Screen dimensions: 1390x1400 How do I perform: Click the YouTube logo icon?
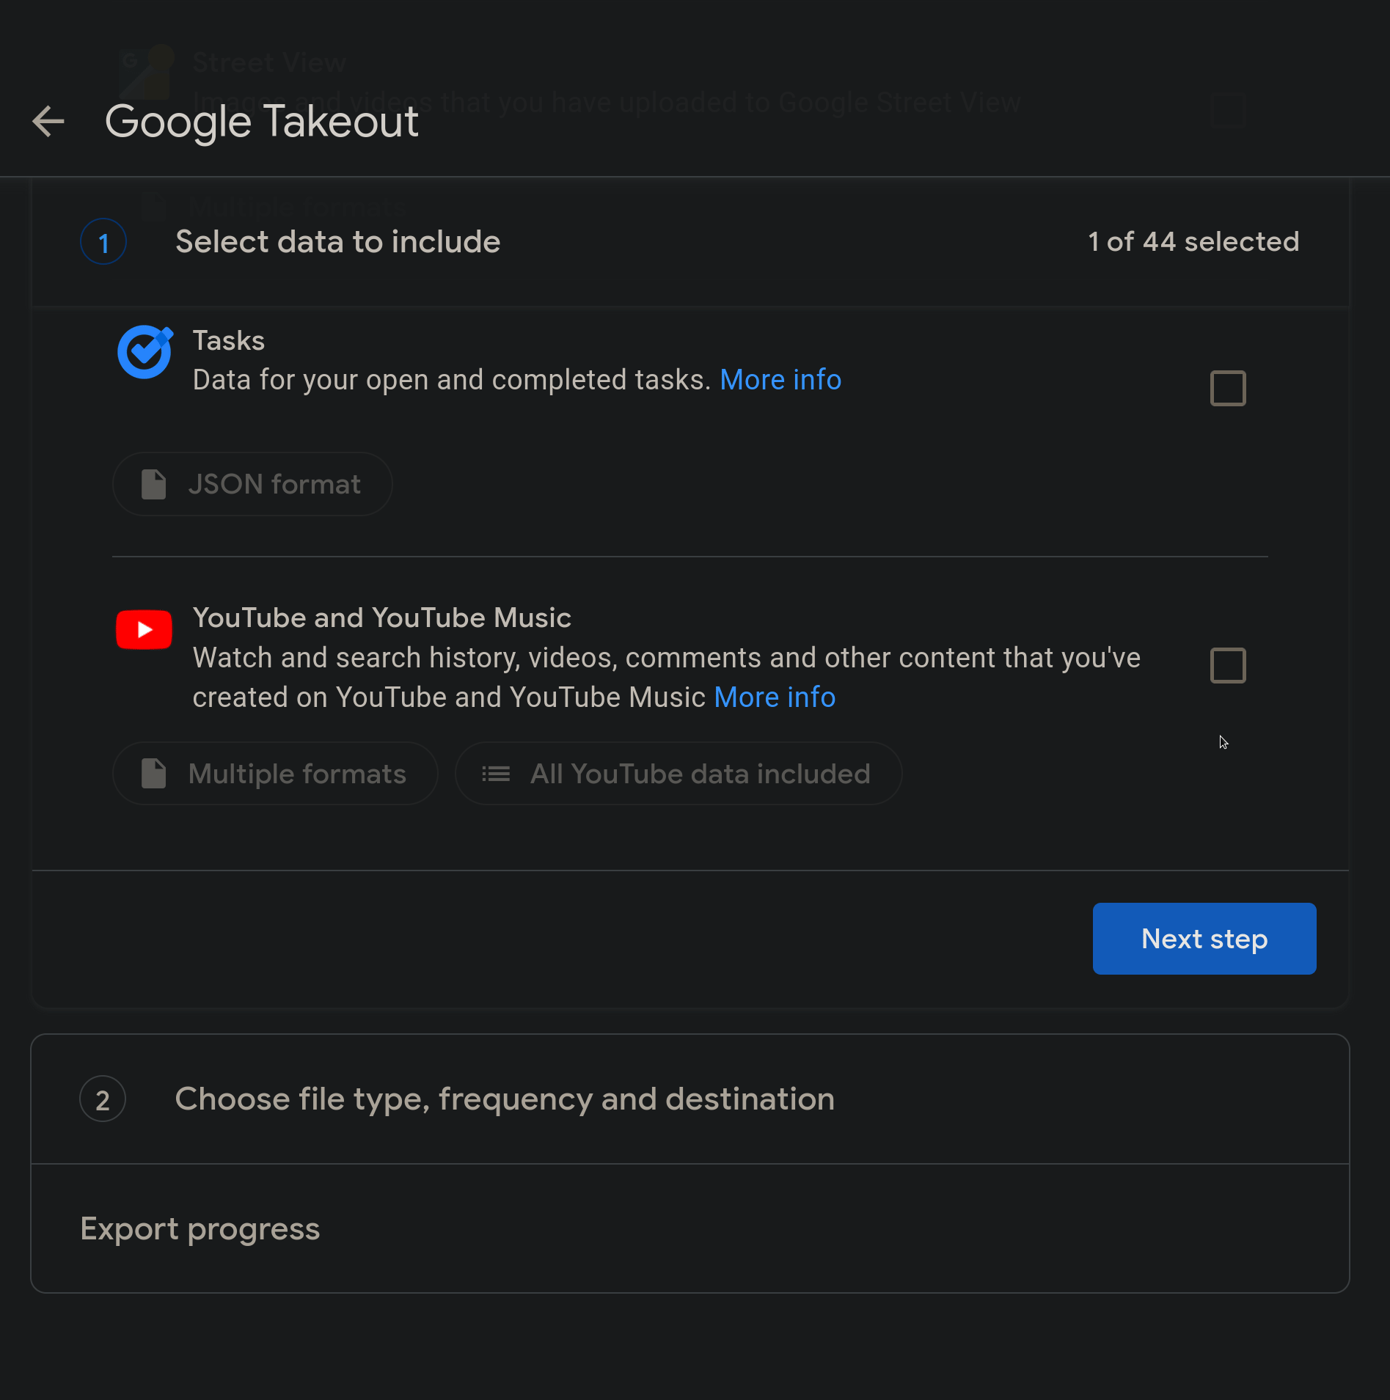click(x=145, y=629)
